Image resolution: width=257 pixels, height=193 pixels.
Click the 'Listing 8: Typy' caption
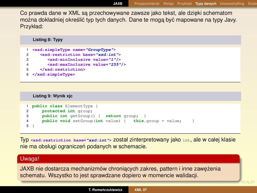(x=48, y=40)
